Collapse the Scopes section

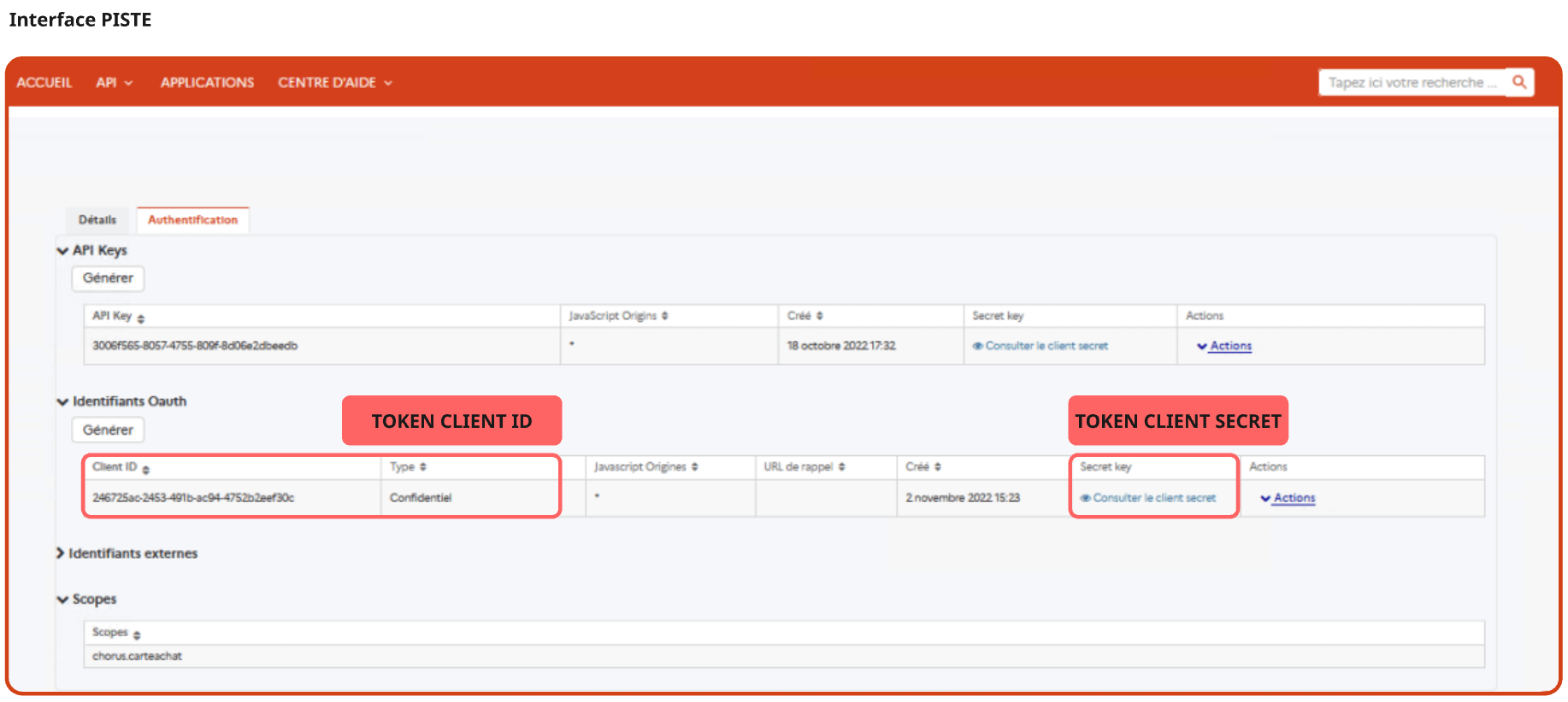62,600
